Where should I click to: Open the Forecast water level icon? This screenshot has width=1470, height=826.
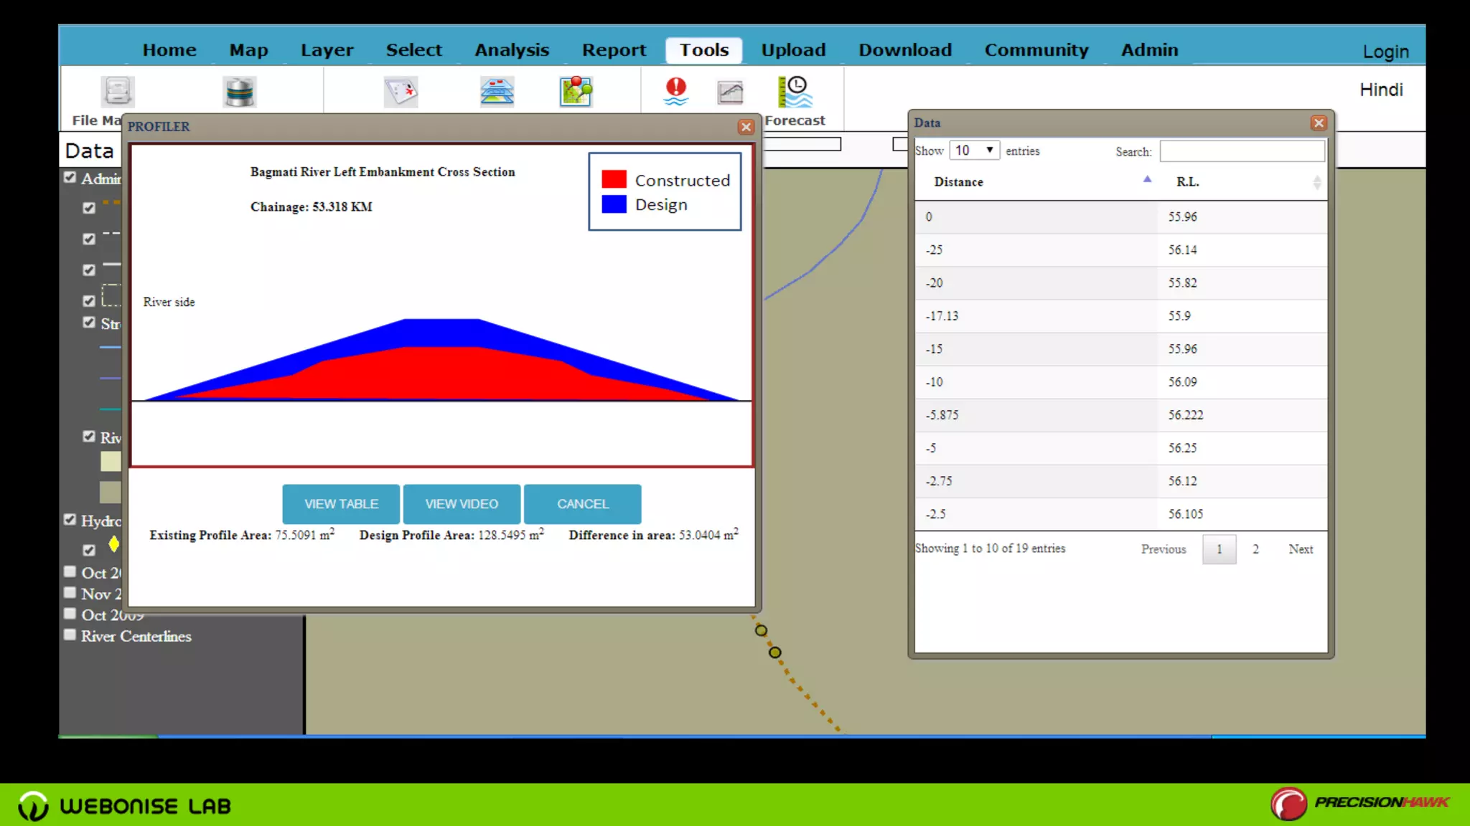[x=795, y=92]
